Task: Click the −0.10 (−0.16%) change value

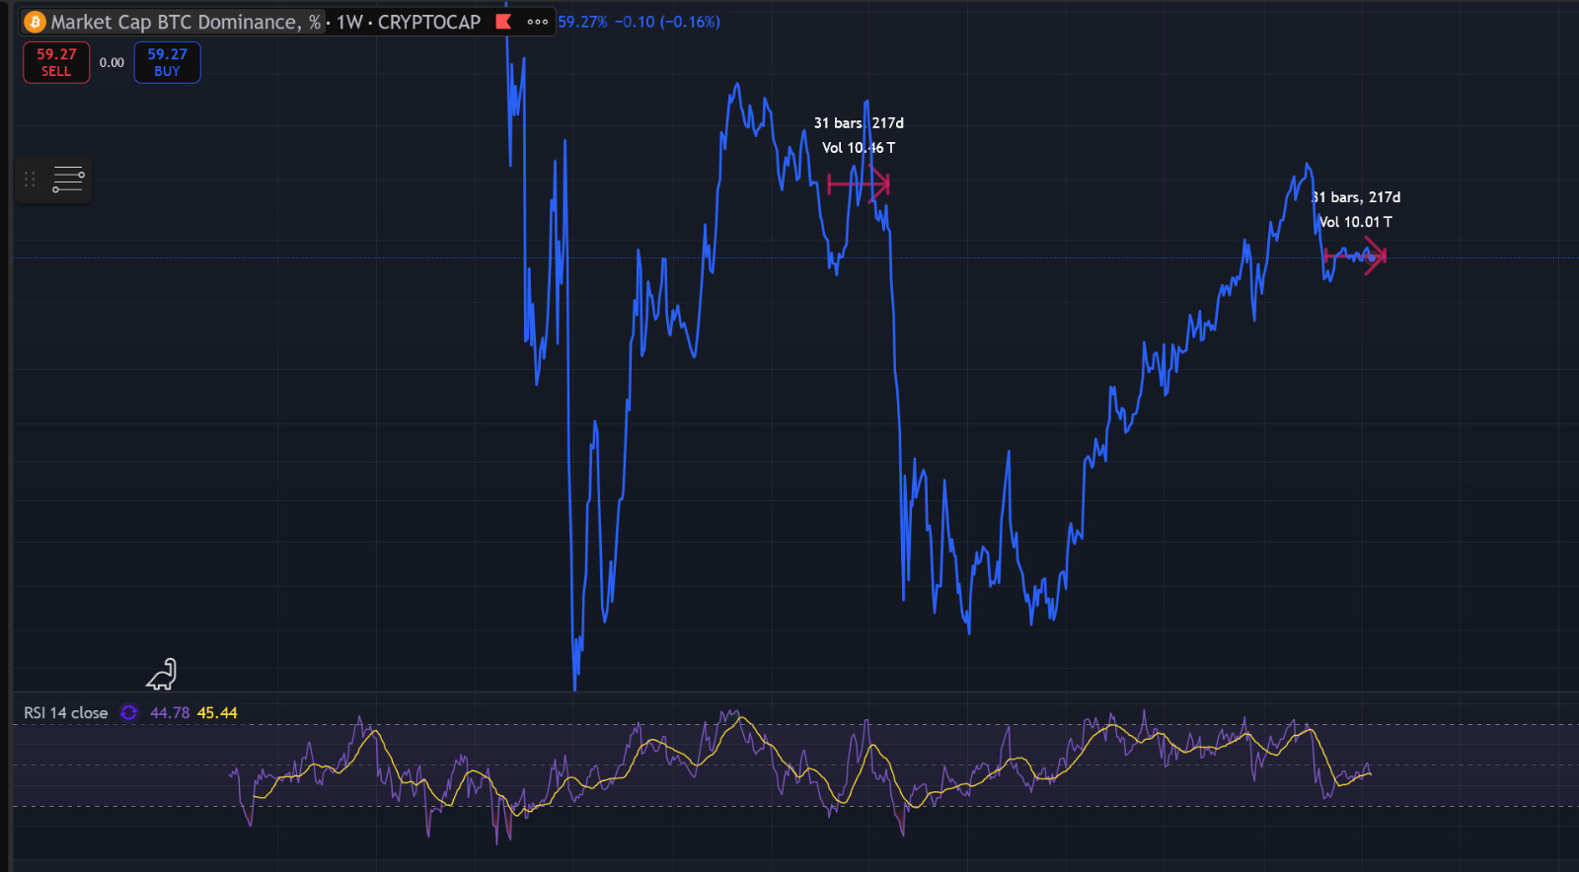Action: click(667, 22)
